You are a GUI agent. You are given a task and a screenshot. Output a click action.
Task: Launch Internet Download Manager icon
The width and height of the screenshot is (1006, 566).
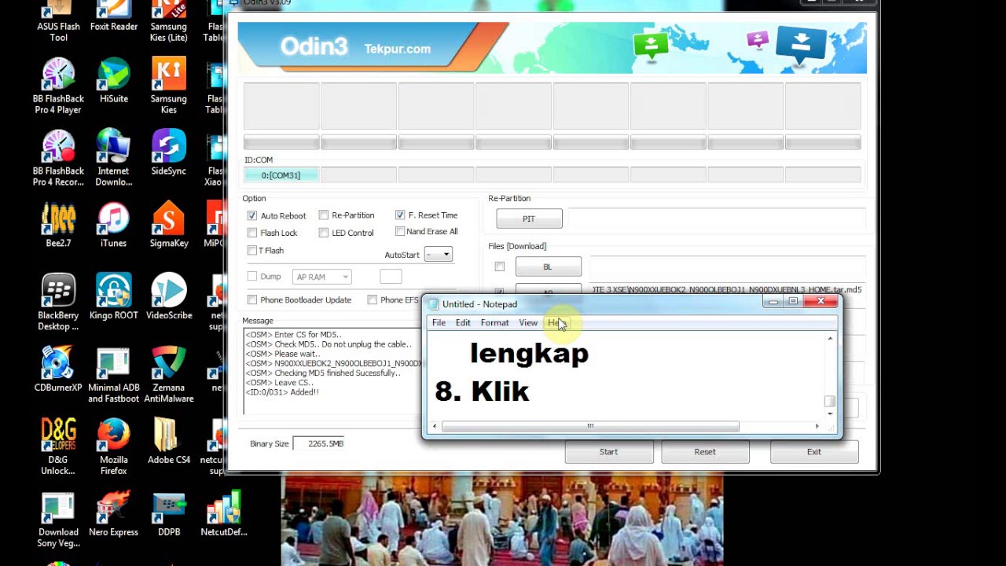click(113, 159)
